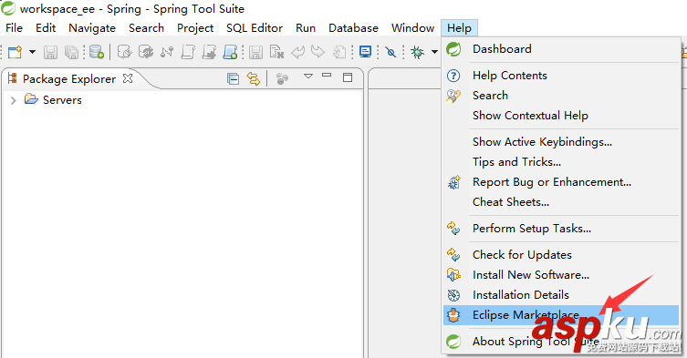The height and width of the screenshot is (358, 687).
Task: Toggle Link with Editor in Package Explorer
Action: click(254, 78)
